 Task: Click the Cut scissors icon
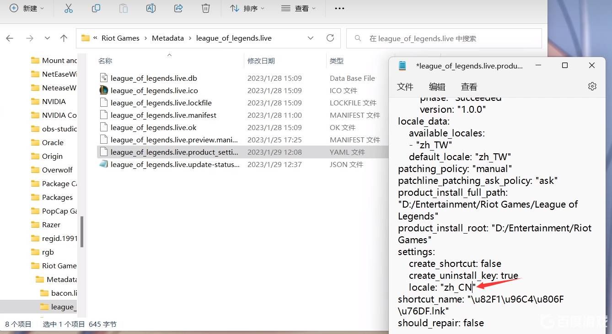[x=69, y=8]
